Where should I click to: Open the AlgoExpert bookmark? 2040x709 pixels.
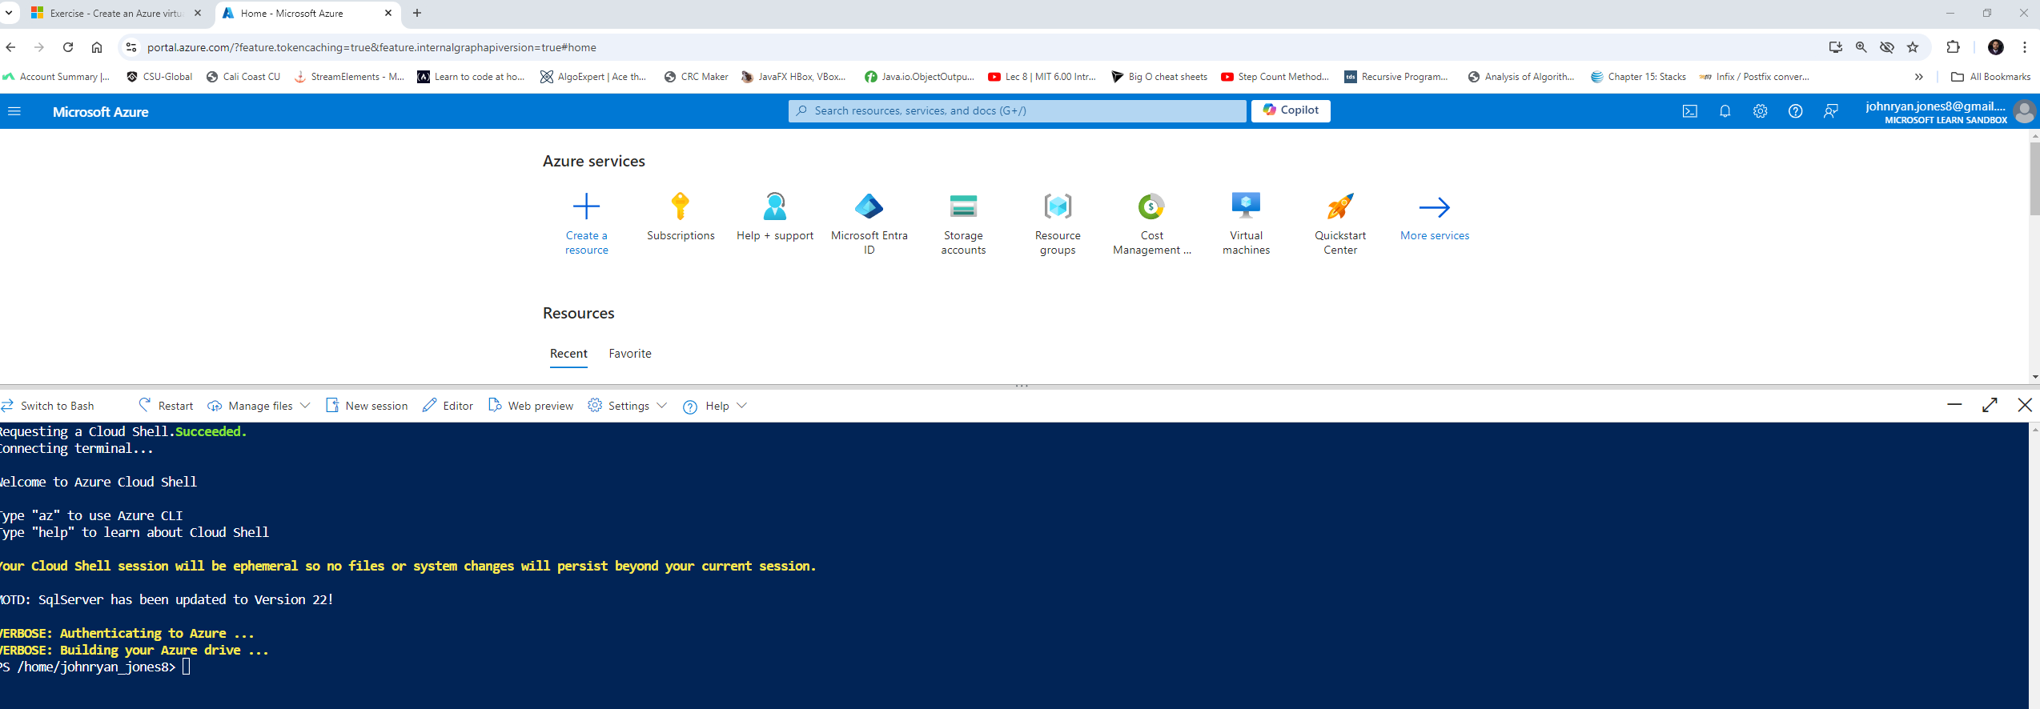[x=593, y=77]
